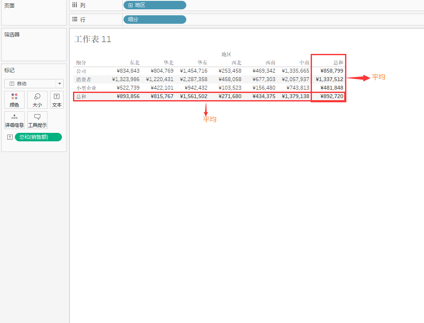Click cell value ¥677,303

click(x=264, y=79)
